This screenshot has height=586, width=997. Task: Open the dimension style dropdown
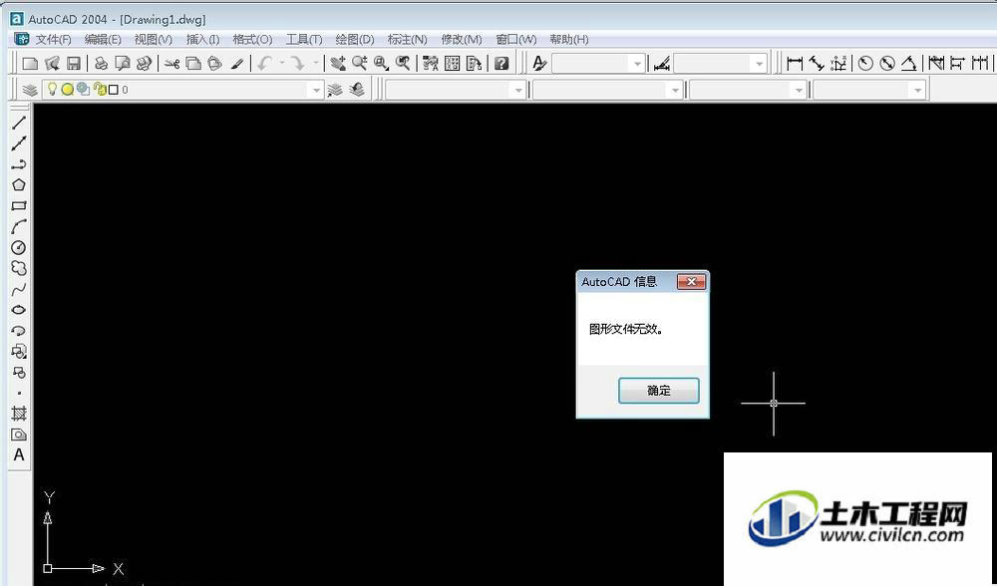(759, 64)
